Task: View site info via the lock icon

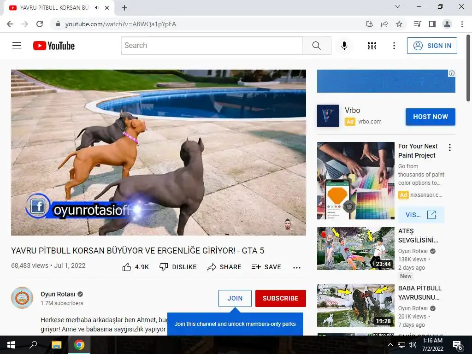Action: [x=58, y=24]
